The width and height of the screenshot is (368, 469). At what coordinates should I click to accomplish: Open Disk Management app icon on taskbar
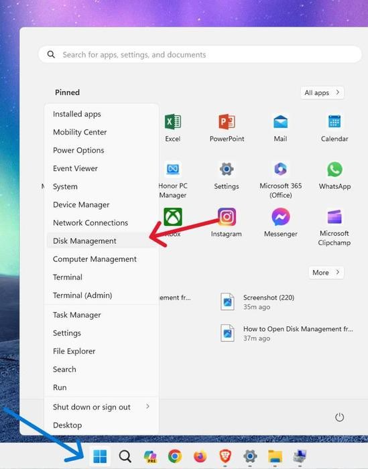coord(300,456)
